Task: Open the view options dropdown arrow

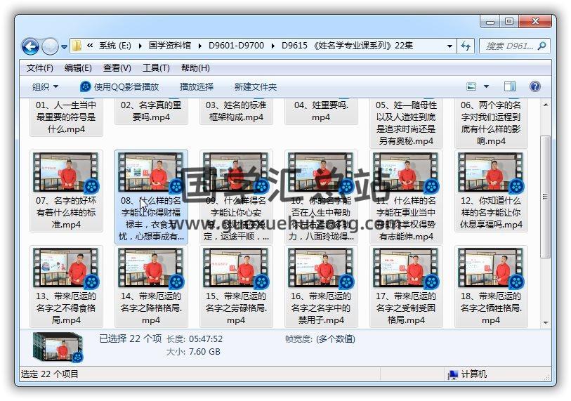Action: click(x=486, y=86)
